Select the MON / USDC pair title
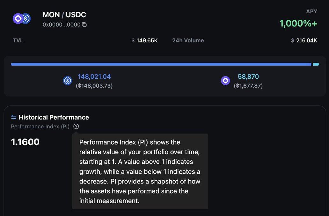The image size is (329, 216). coord(64,15)
